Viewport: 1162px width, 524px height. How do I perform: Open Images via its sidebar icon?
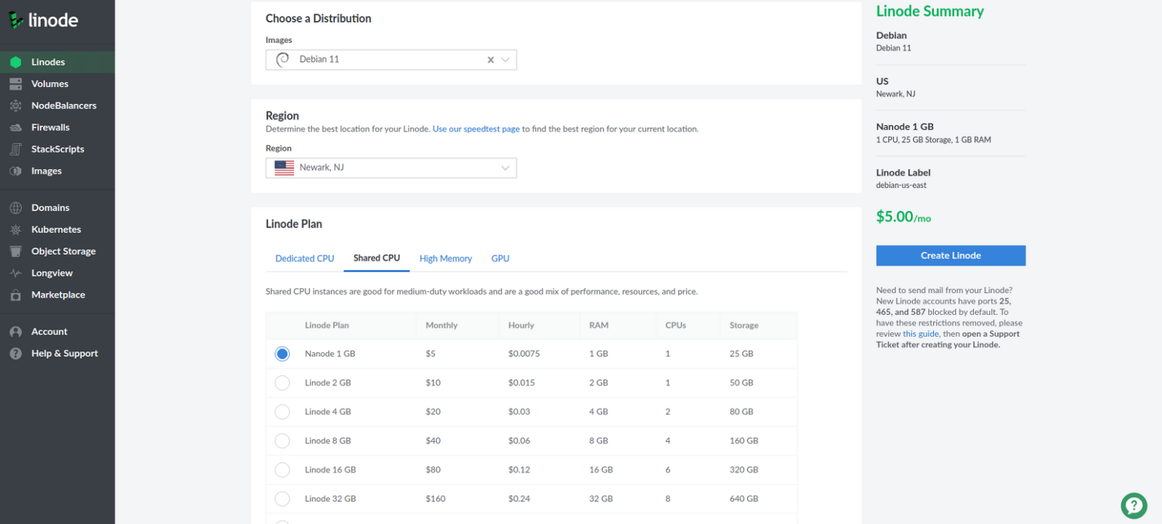click(x=16, y=171)
